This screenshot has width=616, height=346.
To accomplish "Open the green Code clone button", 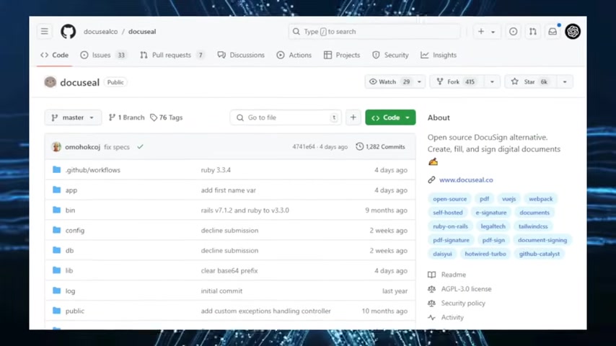I will [x=390, y=117].
